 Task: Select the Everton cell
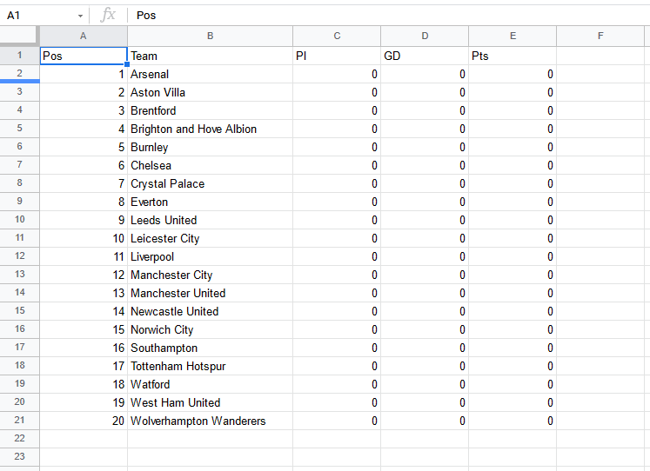tap(211, 202)
